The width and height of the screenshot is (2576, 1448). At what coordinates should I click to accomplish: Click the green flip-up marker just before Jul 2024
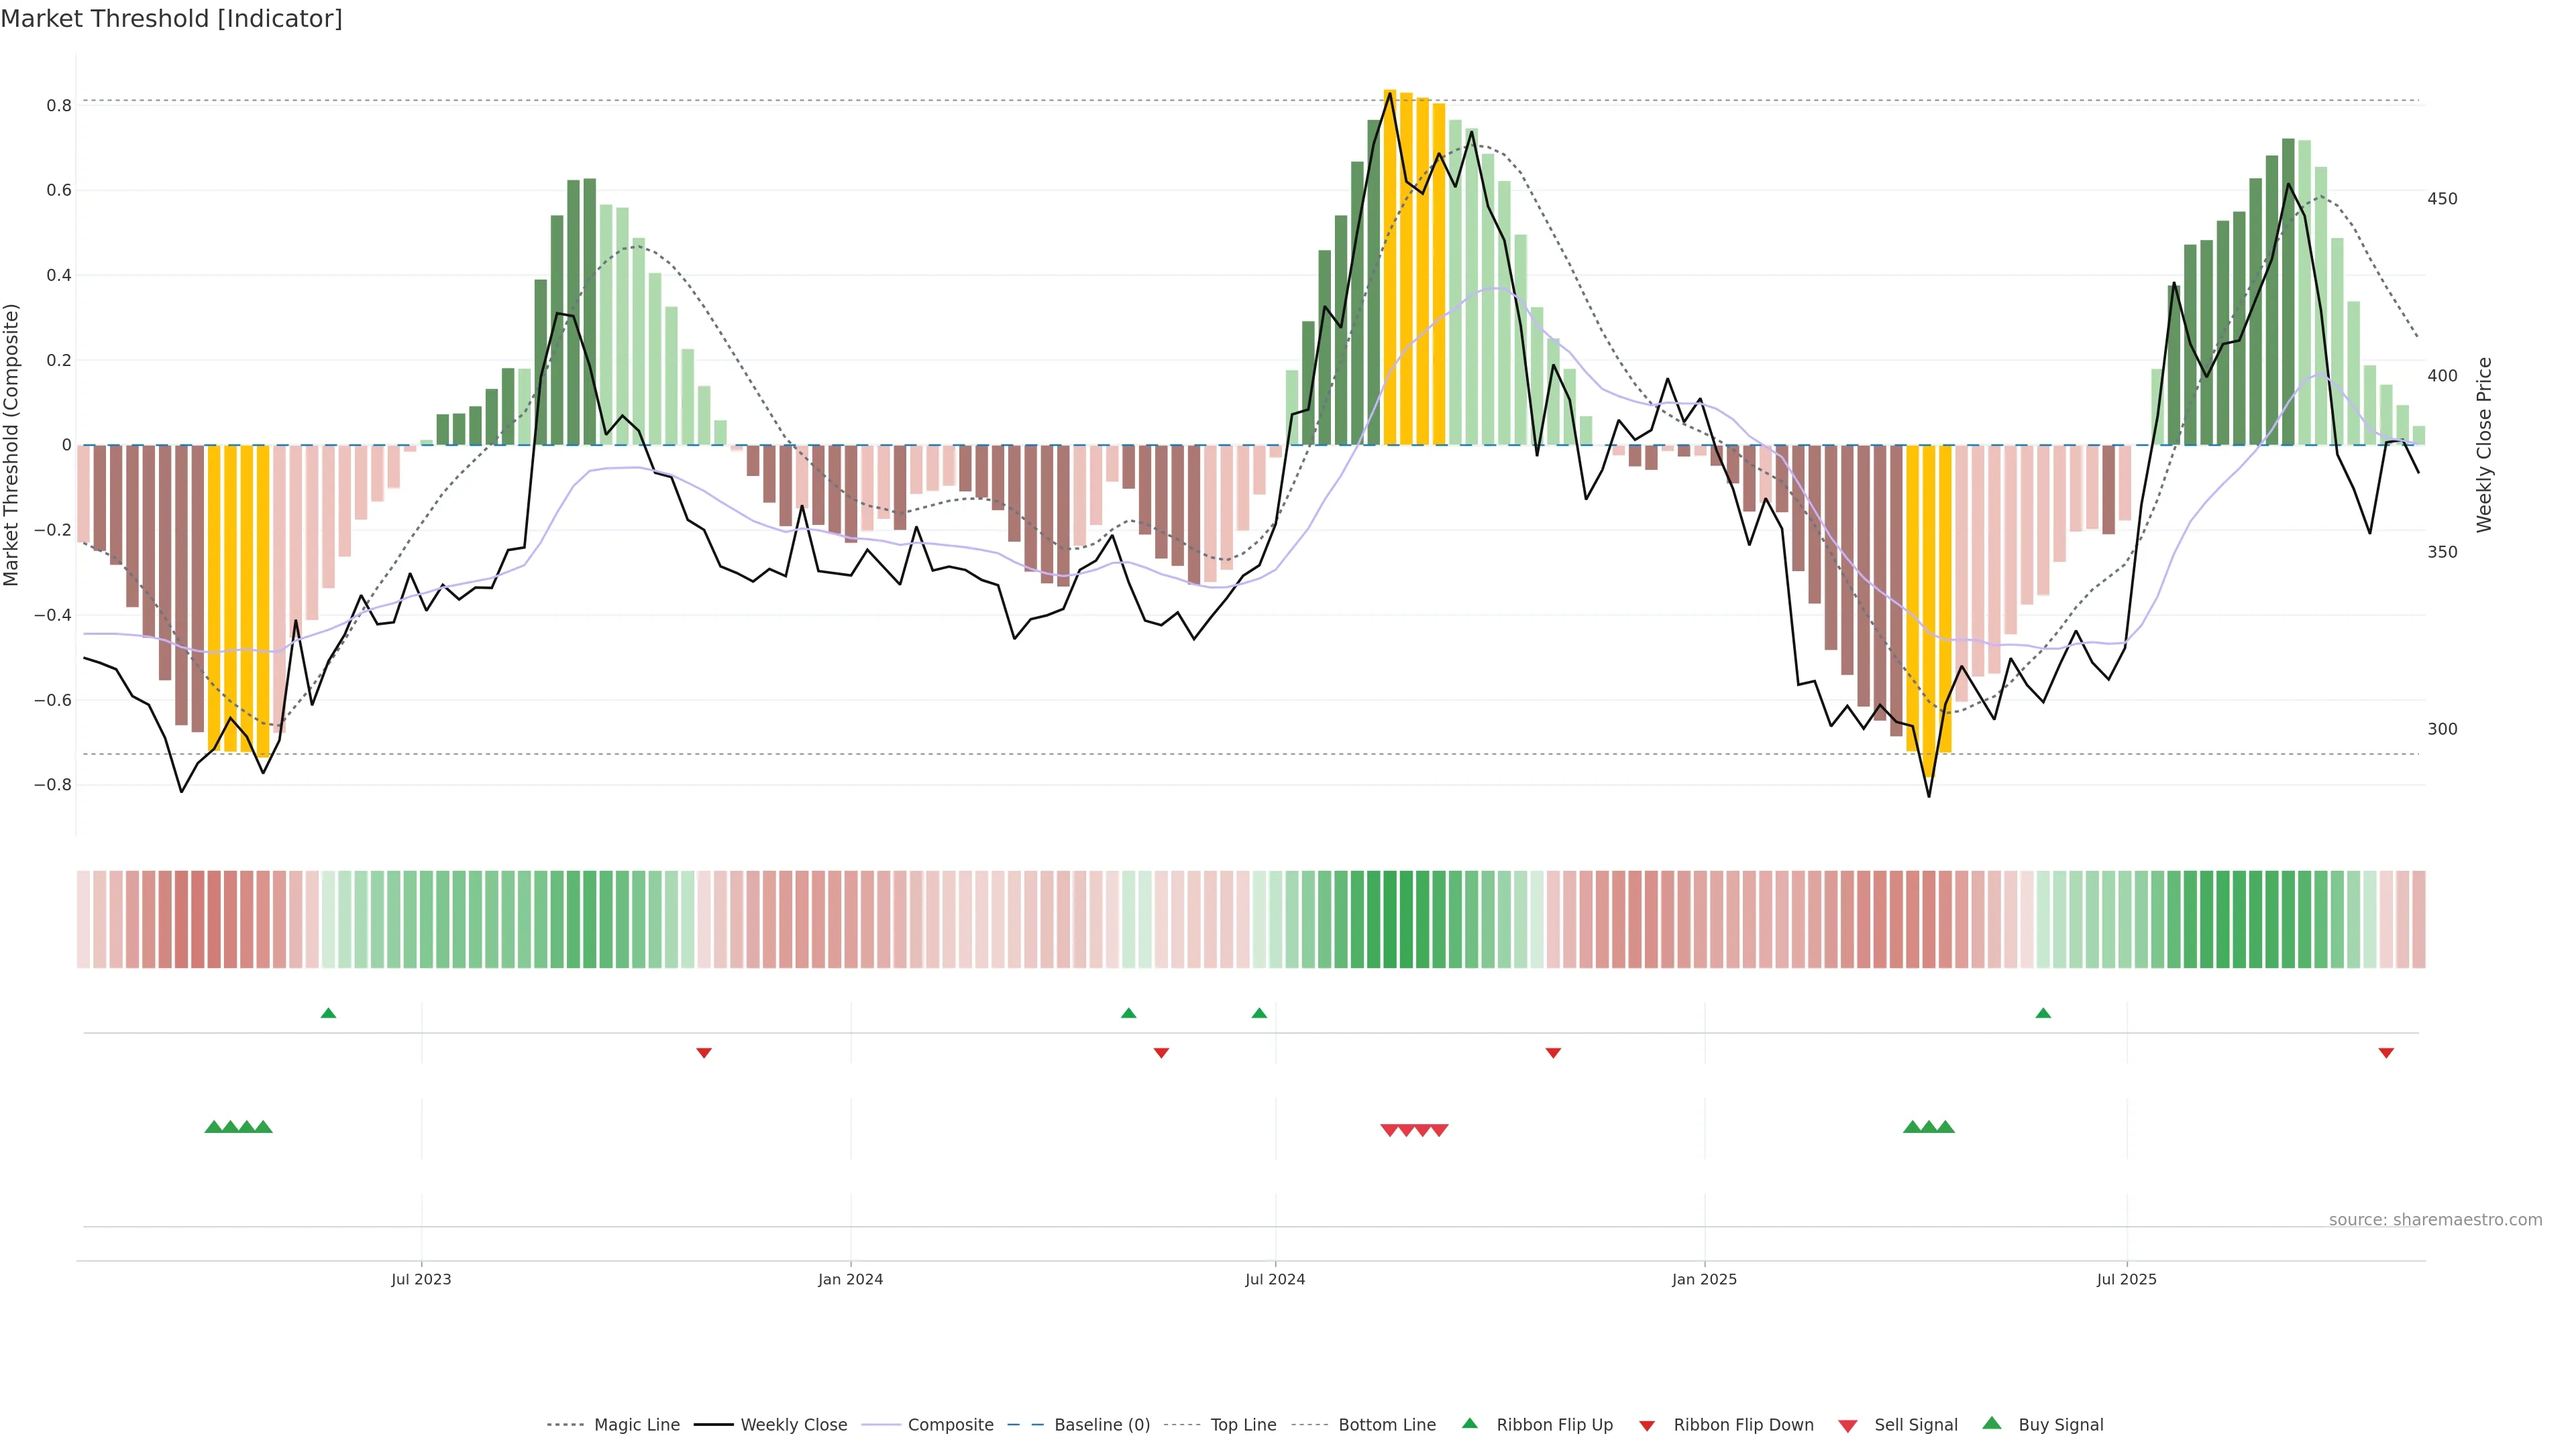coord(1259,1014)
